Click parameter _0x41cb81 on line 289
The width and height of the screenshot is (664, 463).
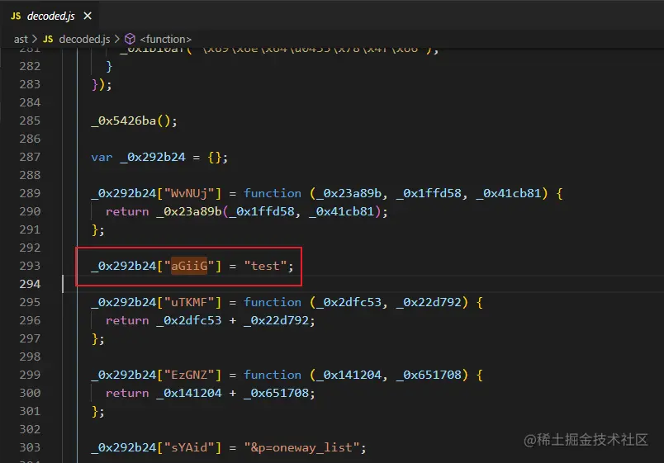pos(509,194)
